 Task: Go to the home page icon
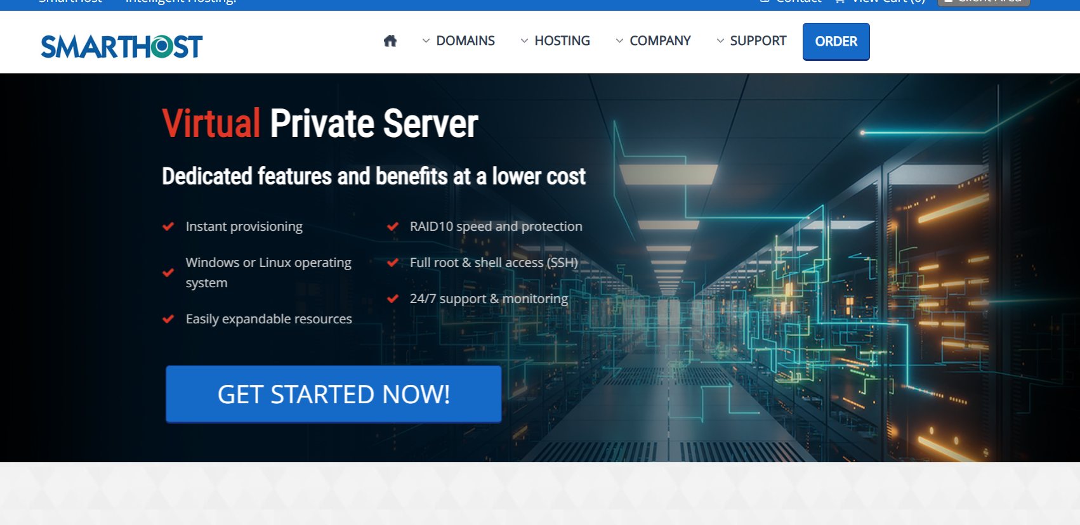(x=390, y=41)
